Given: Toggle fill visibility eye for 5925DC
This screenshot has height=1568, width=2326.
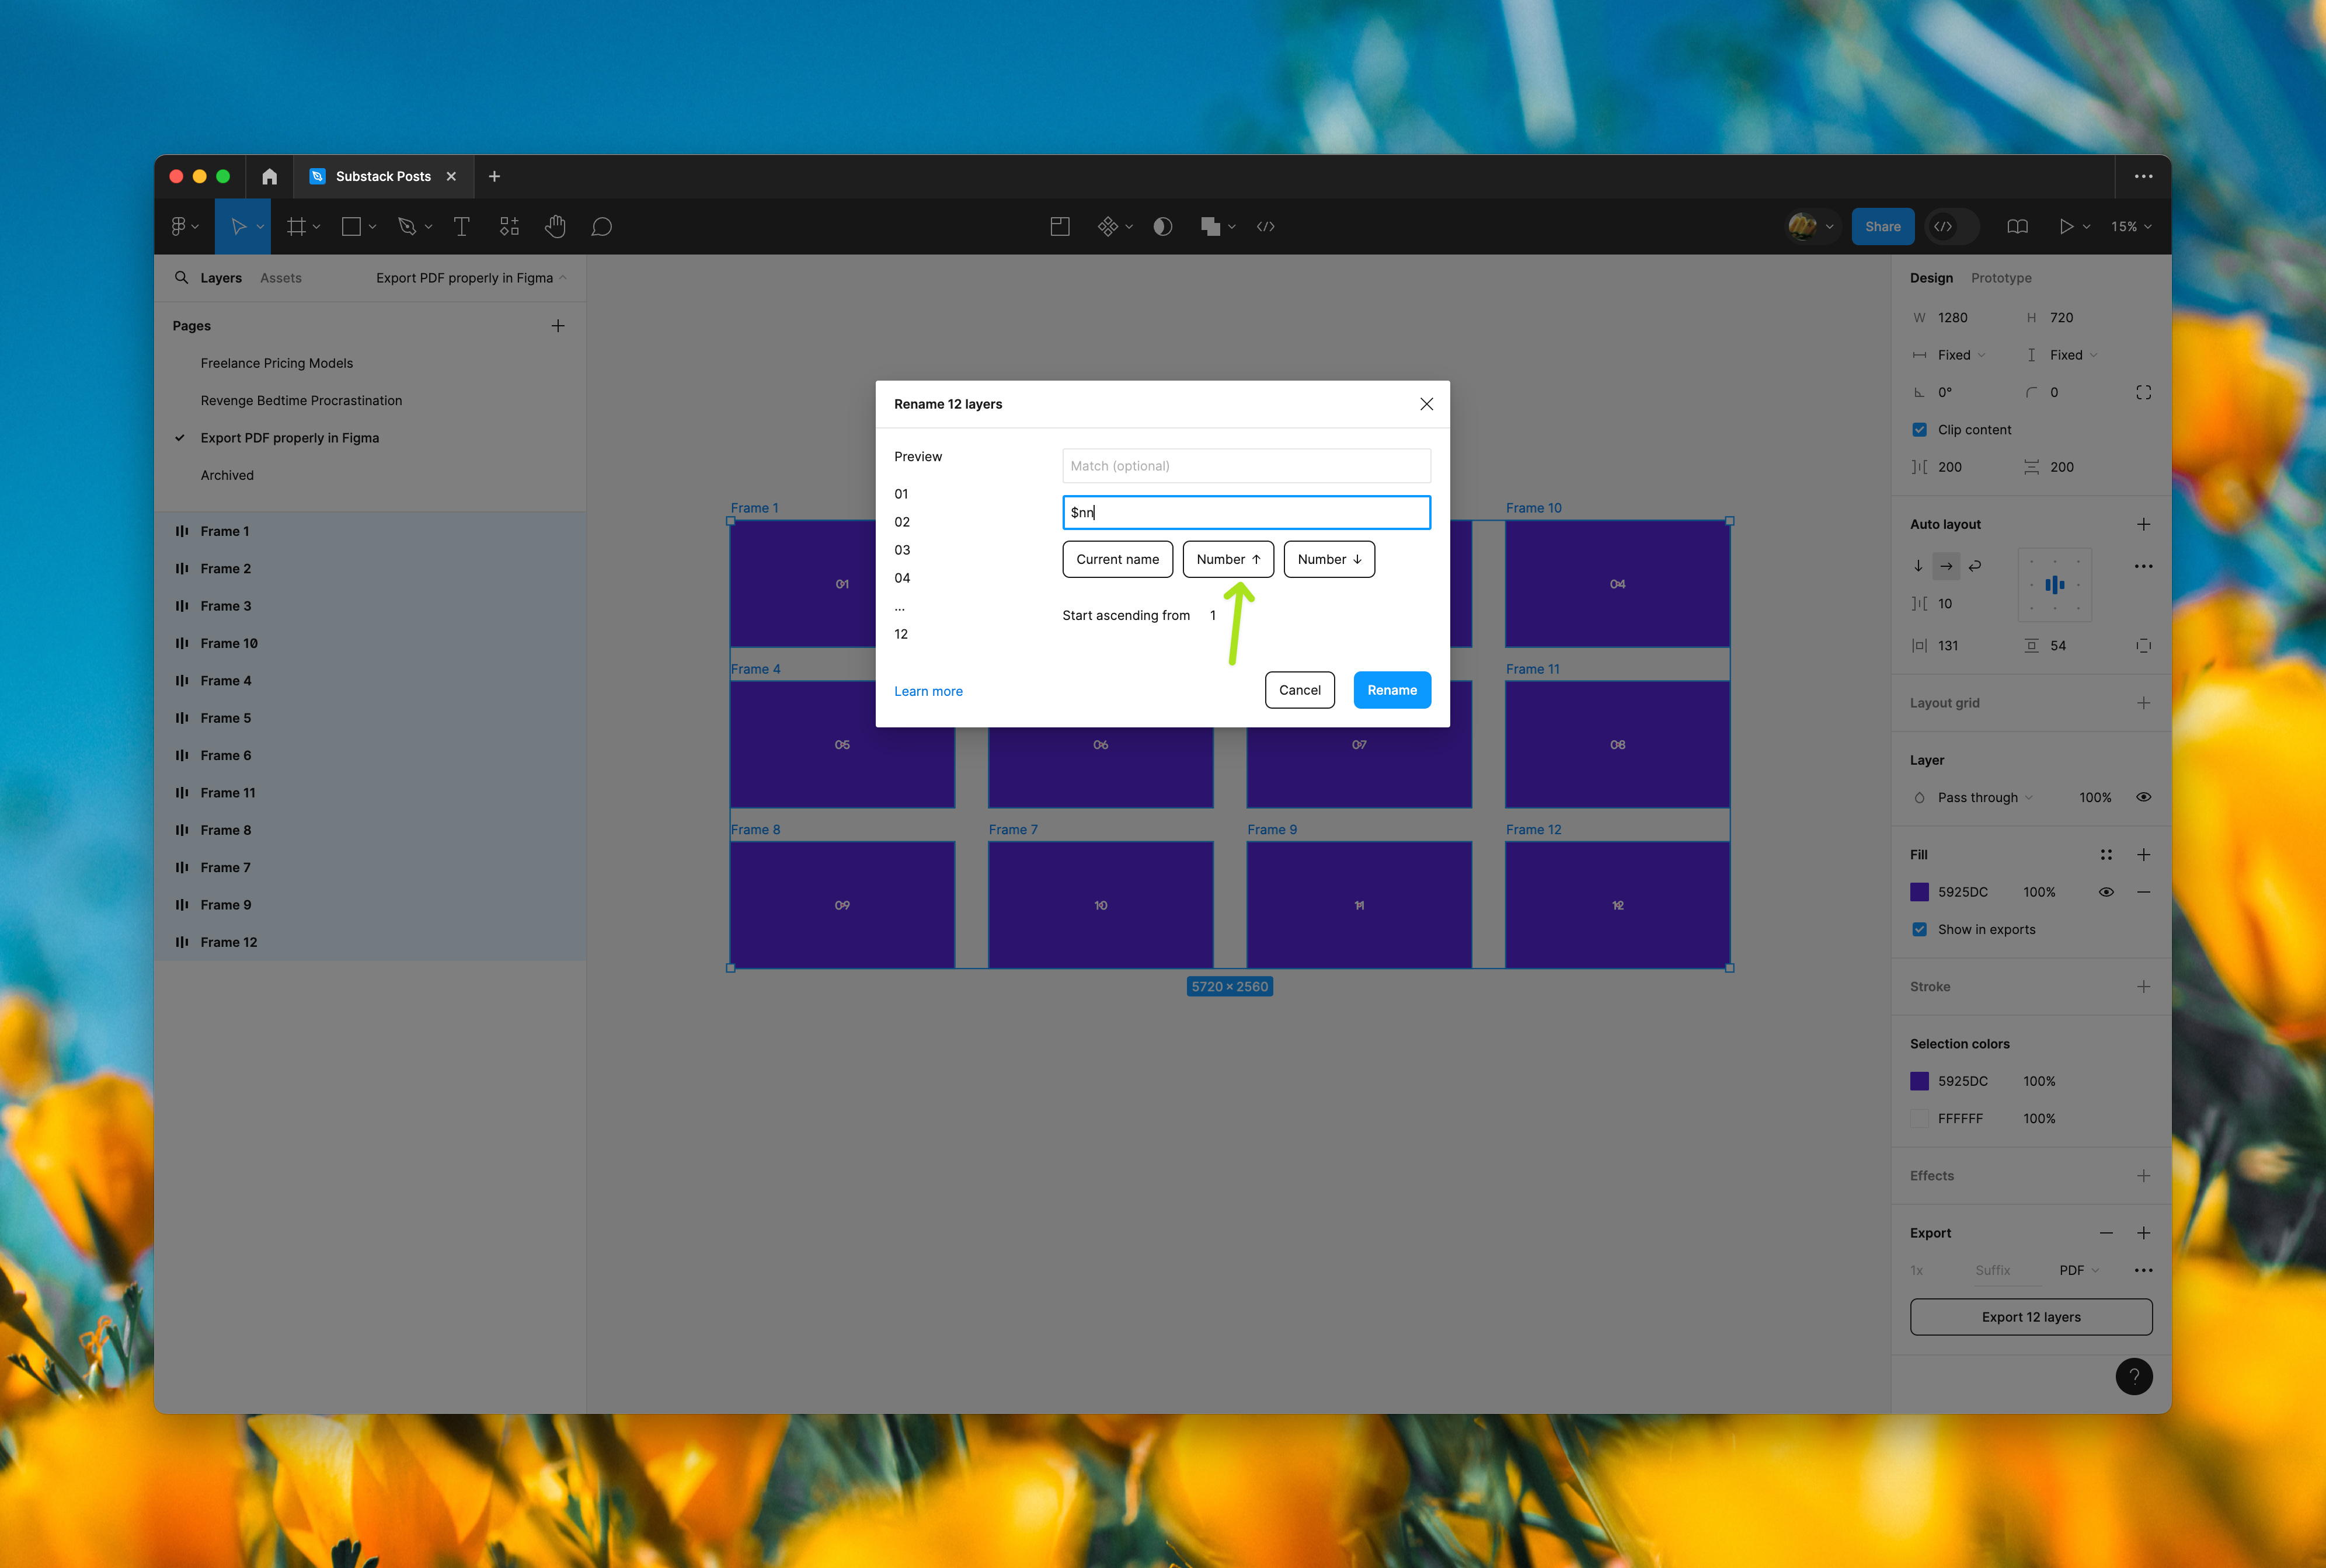Looking at the screenshot, I should coord(2106,892).
